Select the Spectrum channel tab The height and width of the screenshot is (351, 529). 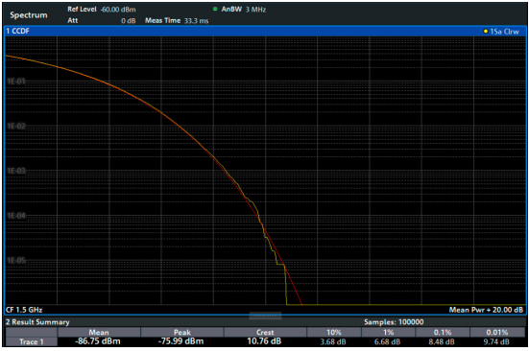pyautogui.click(x=29, y=15)
